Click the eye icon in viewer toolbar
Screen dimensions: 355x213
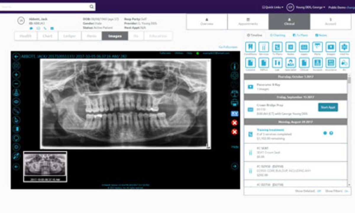17,101
